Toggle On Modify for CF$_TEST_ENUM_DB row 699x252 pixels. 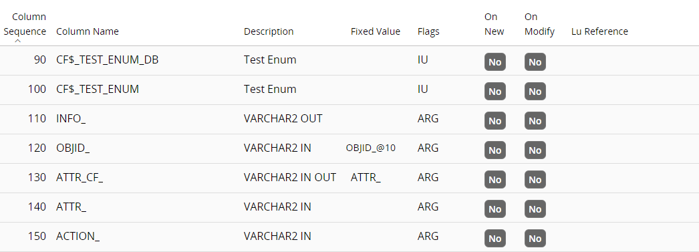coord(535,62)
